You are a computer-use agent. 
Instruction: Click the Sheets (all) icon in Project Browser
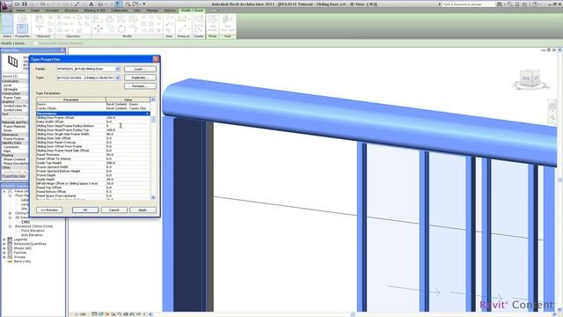tap(10, 248)
